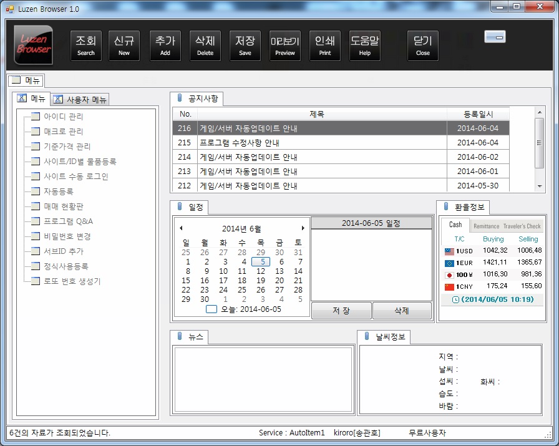Open the 미리보기 Preview toolbar button
Viewport: 559px width, 446px height.
(x=285, y=46)
